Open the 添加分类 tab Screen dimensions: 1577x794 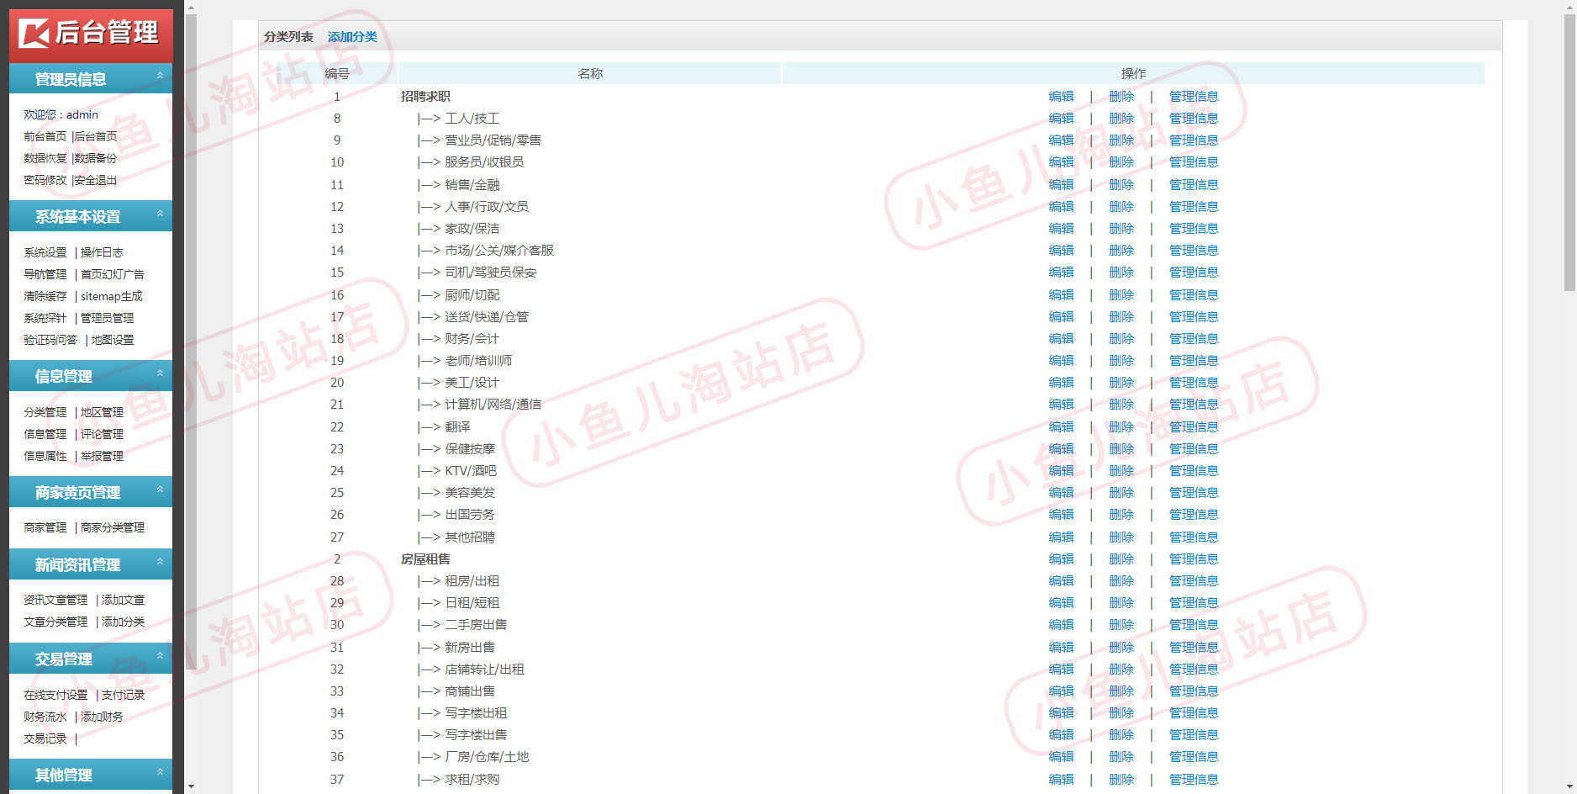click(352, 37)
